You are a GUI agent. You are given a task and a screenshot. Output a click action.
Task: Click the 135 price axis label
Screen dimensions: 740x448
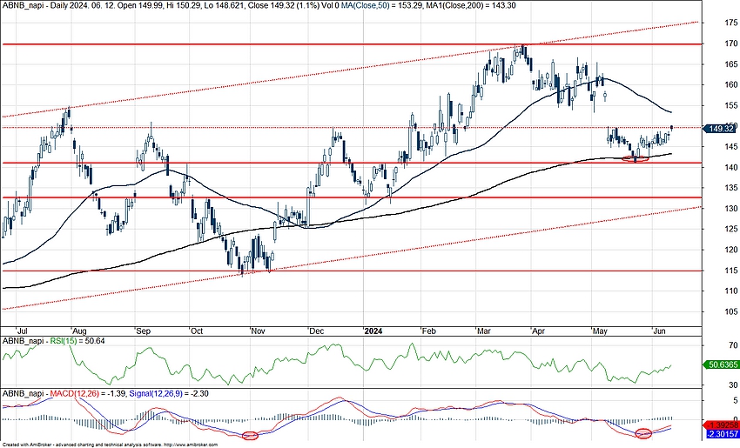tap(731, 188)
